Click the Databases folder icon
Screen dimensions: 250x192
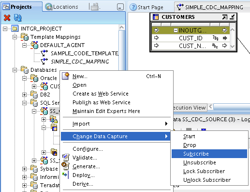point(25,70)
